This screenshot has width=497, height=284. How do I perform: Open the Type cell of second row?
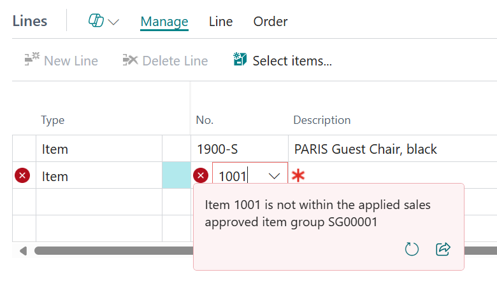coord(99,175)
